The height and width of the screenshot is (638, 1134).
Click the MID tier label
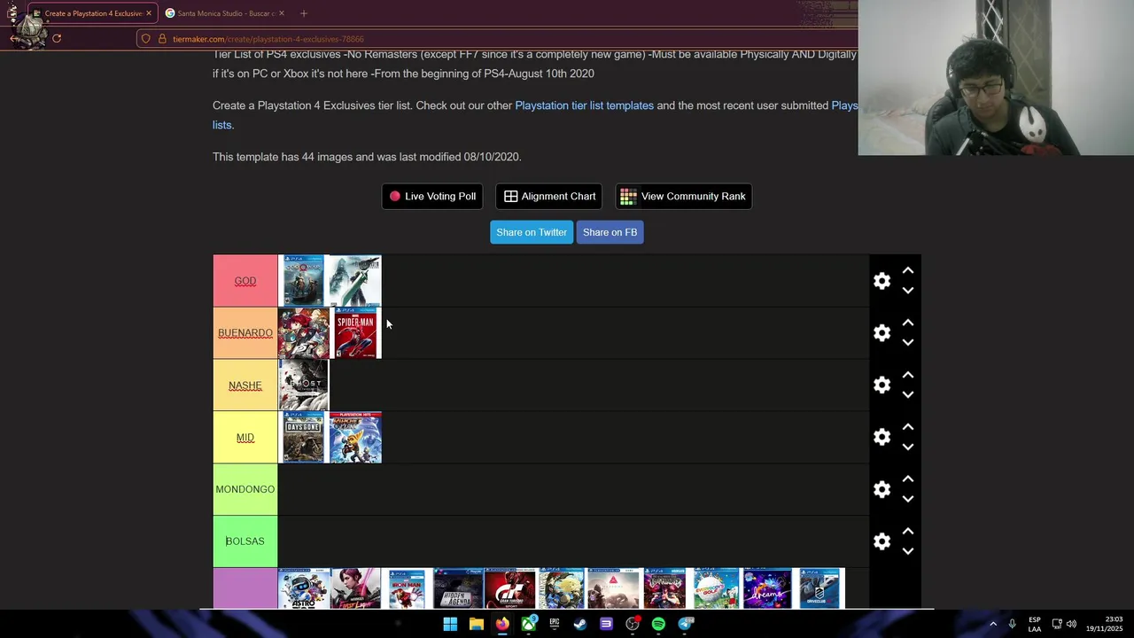[245, 438]
